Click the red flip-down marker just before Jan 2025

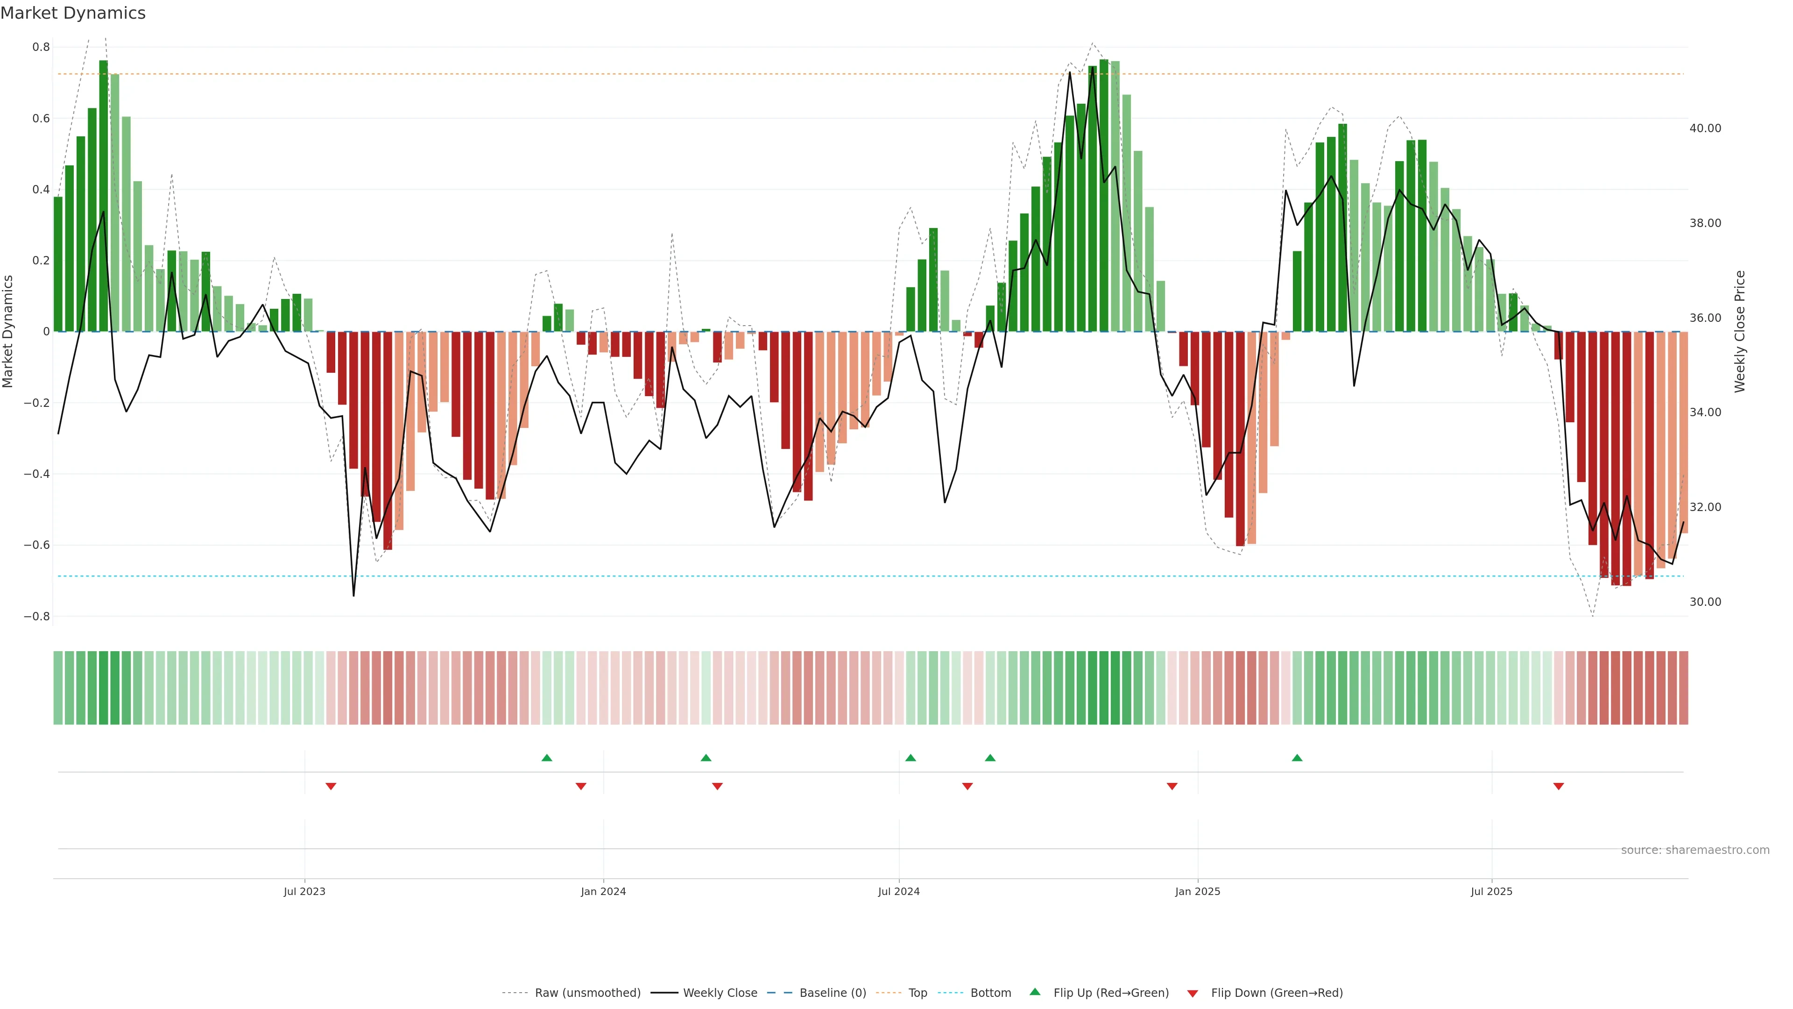pos(1172,786)
